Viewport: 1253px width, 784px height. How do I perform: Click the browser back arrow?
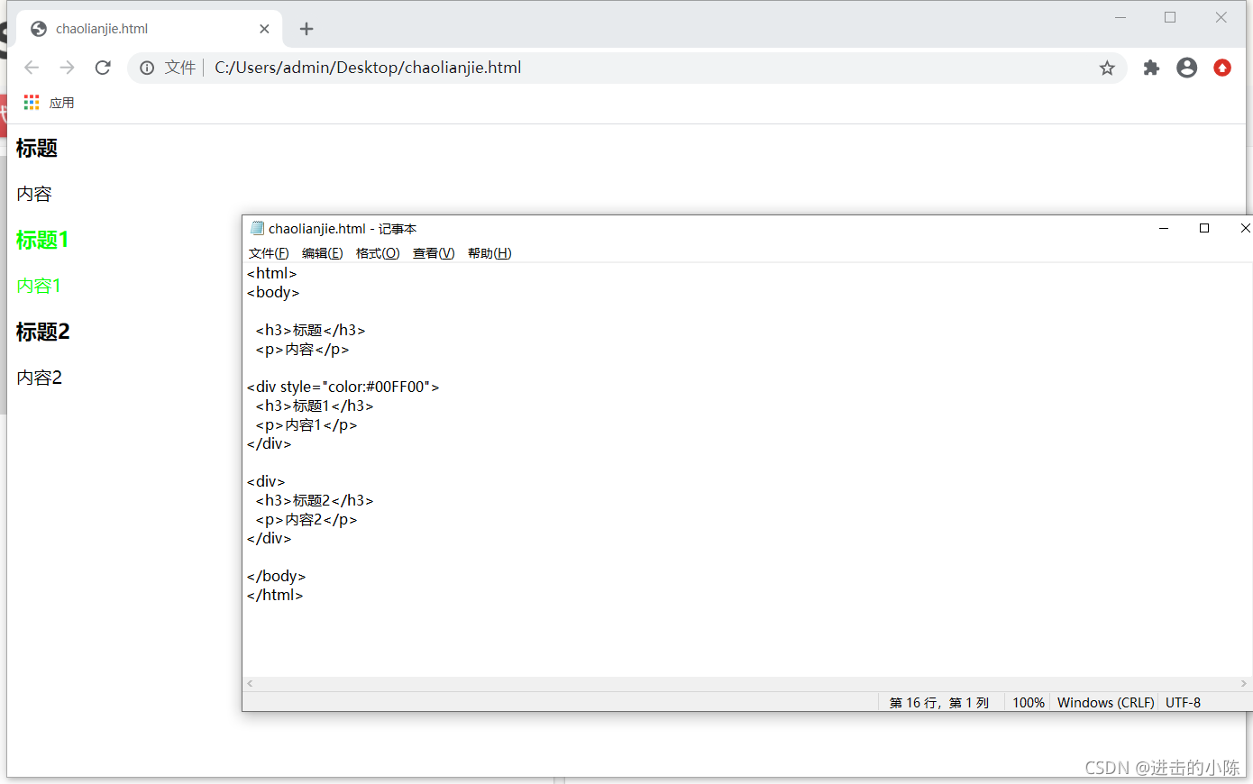pyautogui.click(x=32, y=68)
